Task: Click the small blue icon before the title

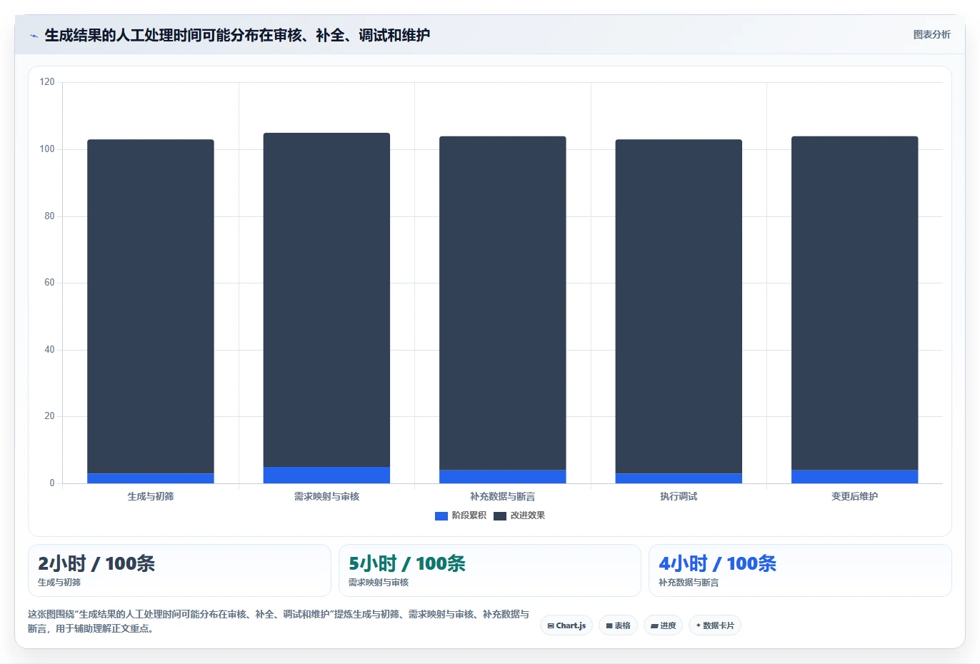Action: point(34,36)
